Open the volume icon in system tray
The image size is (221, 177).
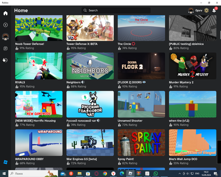tap(188, 173)
